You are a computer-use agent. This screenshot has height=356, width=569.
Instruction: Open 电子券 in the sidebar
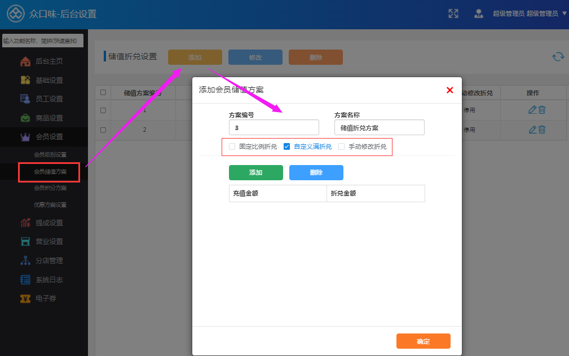pos(45,298)
